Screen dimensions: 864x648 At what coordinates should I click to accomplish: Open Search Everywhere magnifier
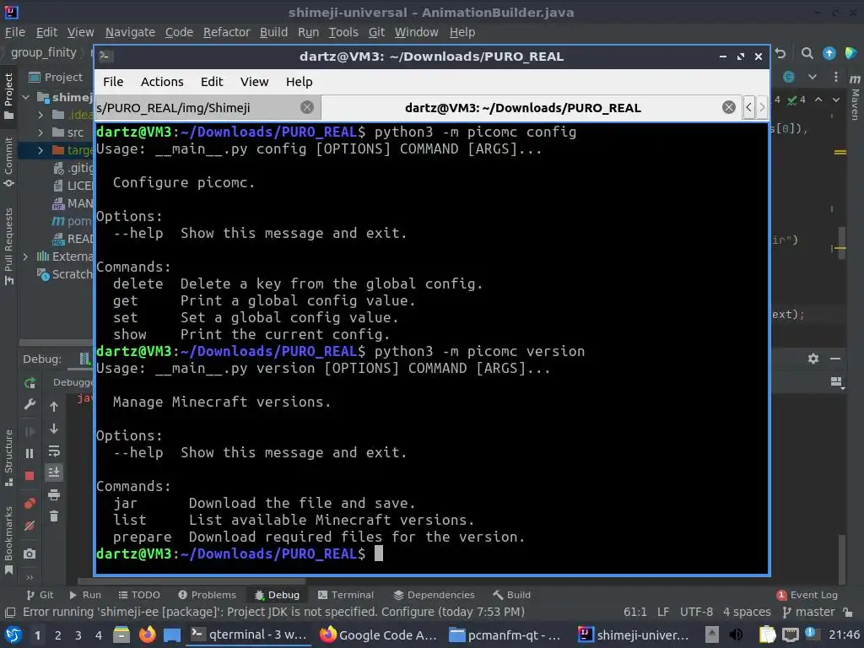click(807, 53)
